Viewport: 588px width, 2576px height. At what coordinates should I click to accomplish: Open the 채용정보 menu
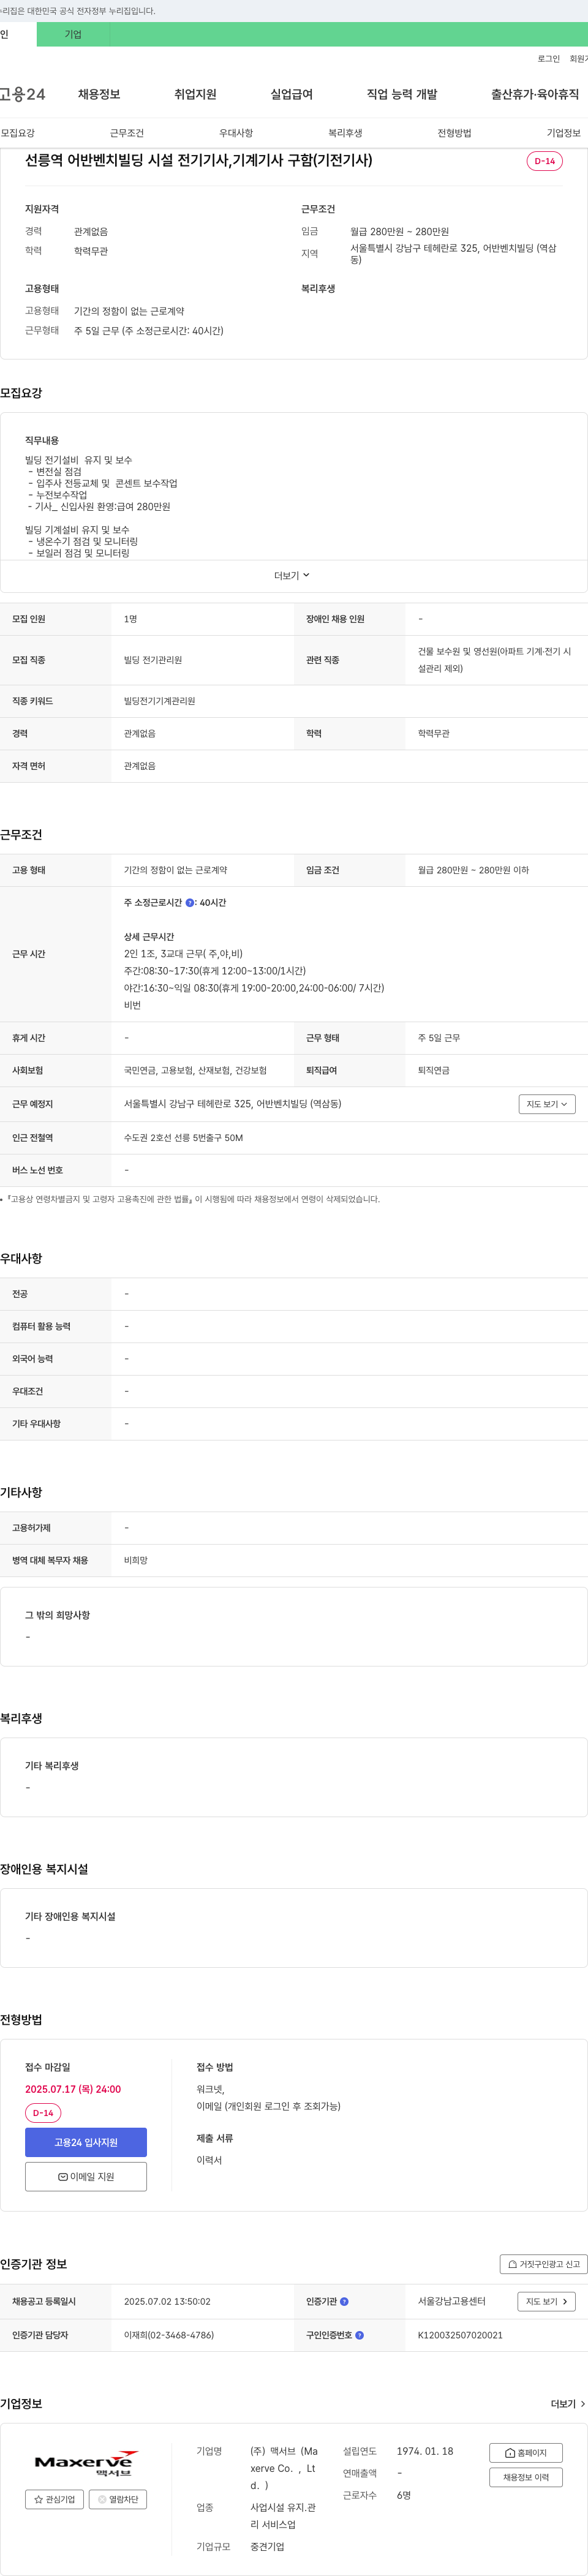[x=99, y=94]
